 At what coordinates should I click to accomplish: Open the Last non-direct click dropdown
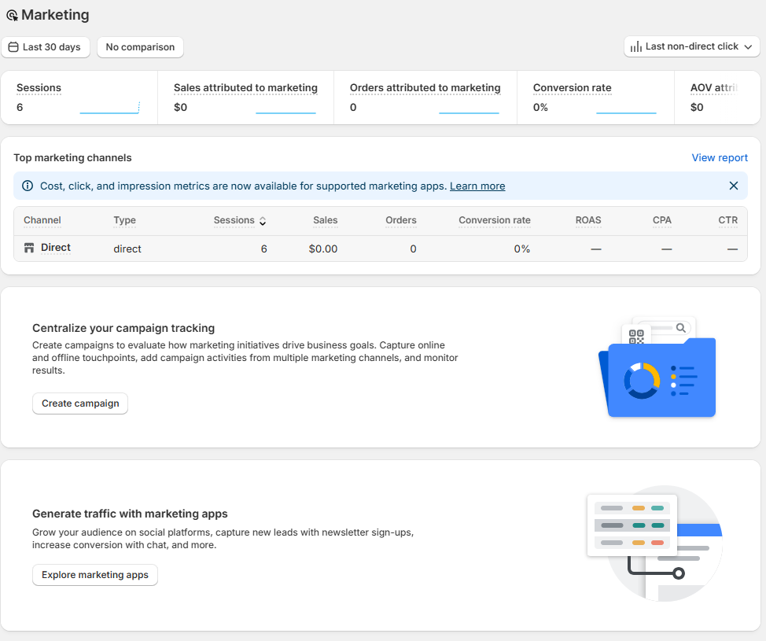tap(691, 47)
